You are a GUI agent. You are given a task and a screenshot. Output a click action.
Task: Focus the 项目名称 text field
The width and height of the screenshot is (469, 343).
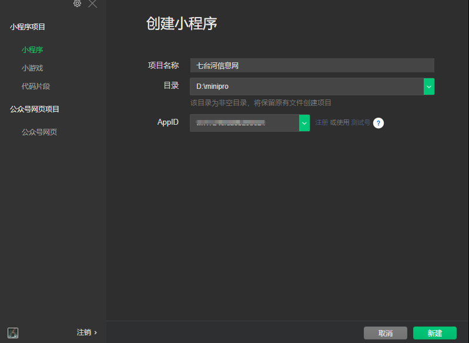(x=311, y=66)
